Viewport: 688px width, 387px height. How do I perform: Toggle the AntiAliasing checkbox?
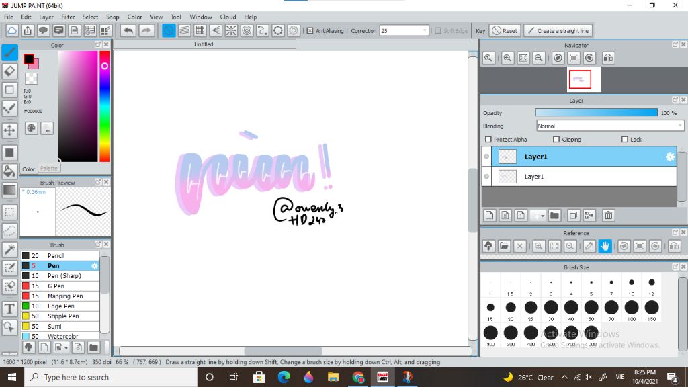click(x=310, y=31)
